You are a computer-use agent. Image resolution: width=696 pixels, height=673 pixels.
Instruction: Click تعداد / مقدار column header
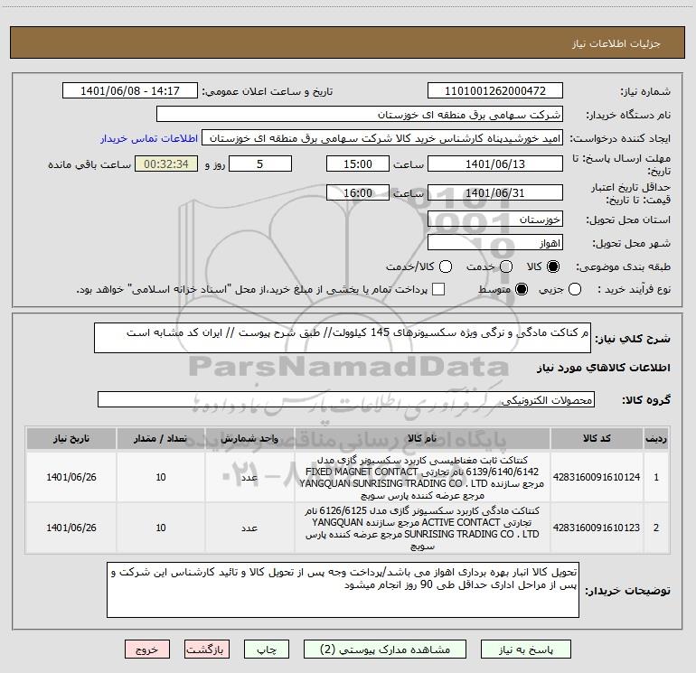[161, 438]
